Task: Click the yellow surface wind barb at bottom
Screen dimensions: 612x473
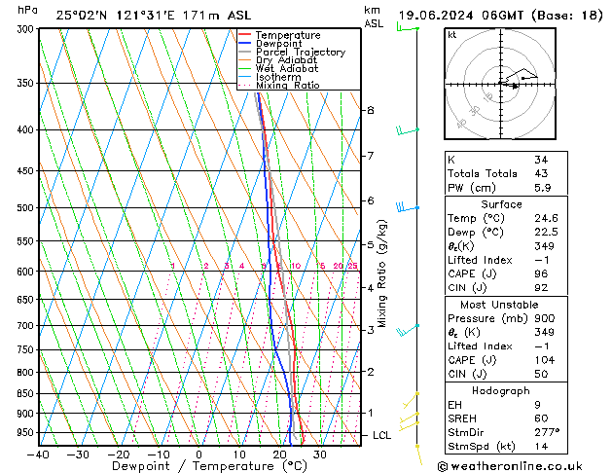Action: (x=419, y=455)
